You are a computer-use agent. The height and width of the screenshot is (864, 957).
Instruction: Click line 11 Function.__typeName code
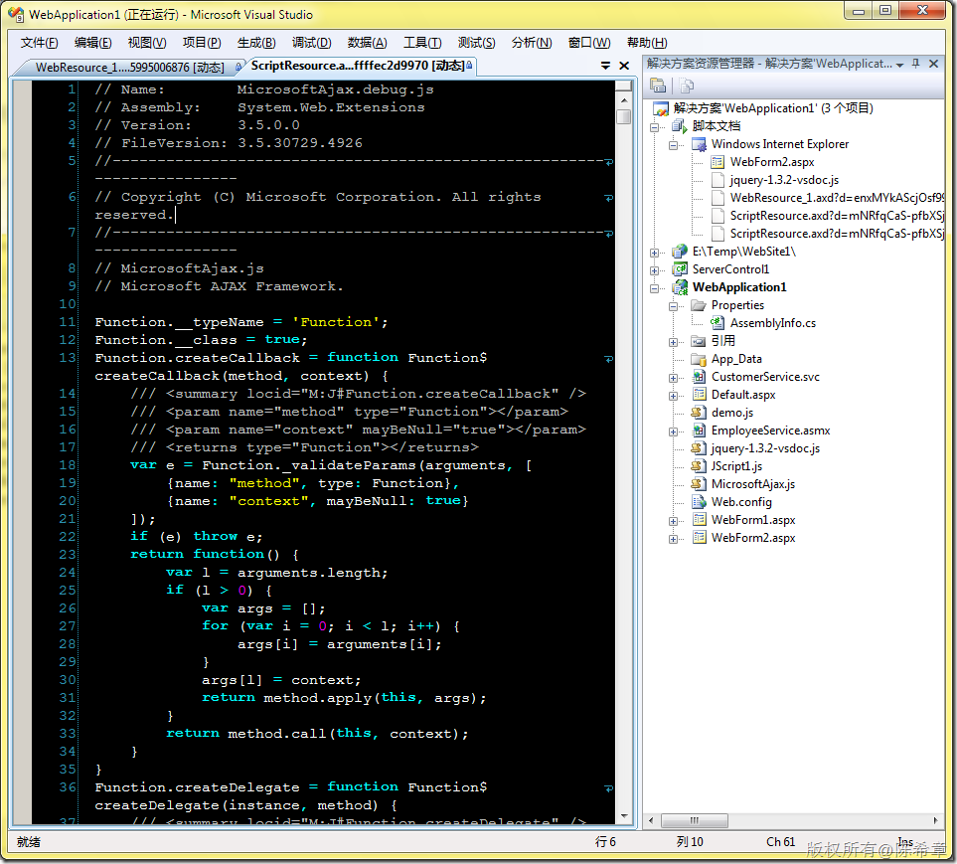pos(241,322)
